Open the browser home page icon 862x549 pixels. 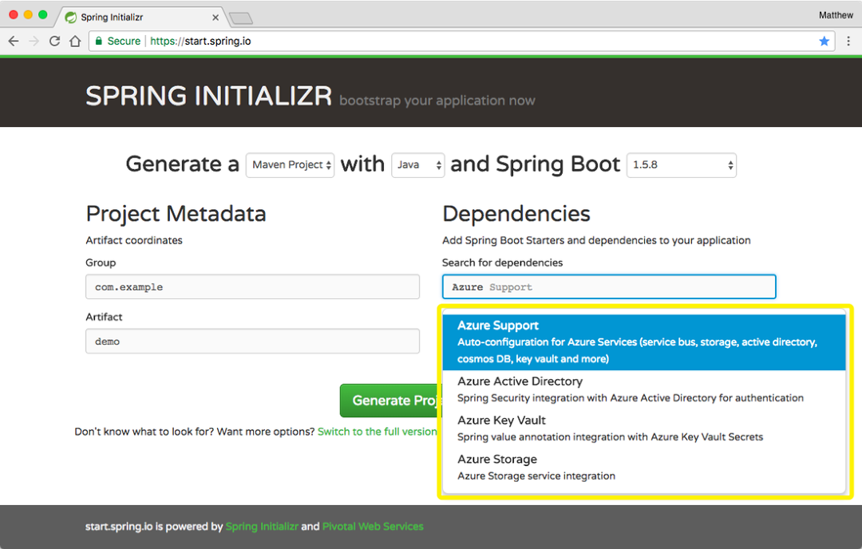[75, 41]
